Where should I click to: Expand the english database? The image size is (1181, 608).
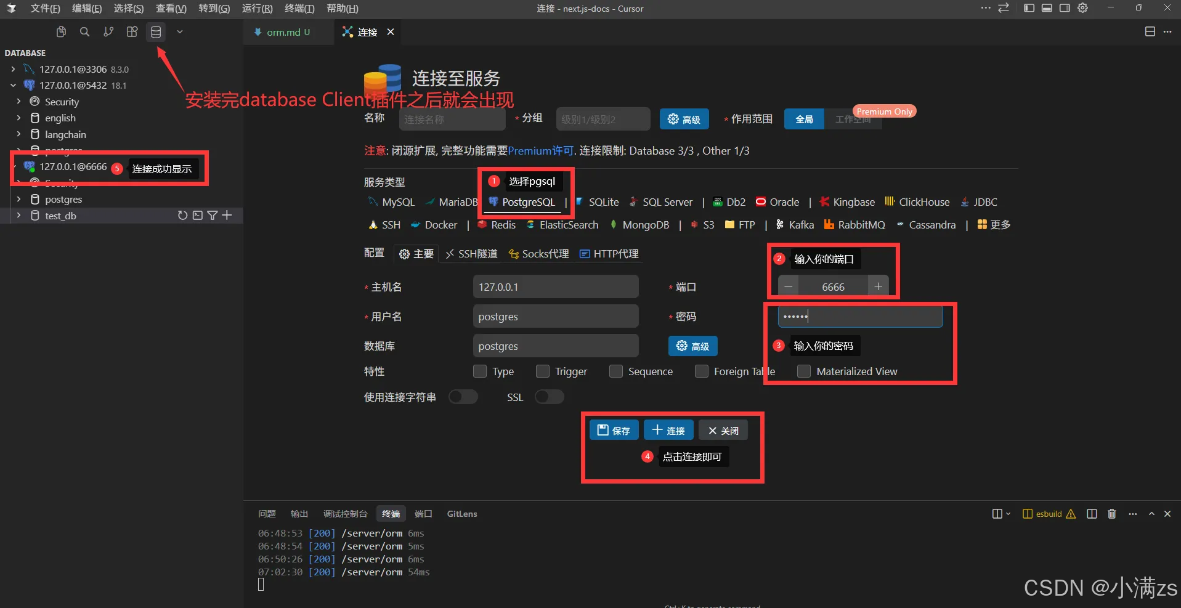click(x=18, y=118)
